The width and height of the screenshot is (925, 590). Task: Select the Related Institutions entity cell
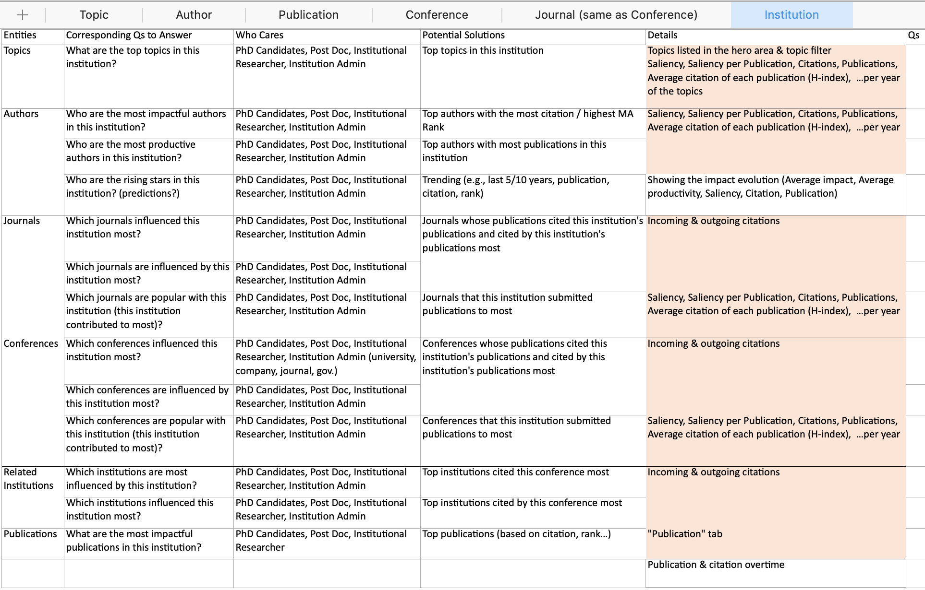[33, 497]
